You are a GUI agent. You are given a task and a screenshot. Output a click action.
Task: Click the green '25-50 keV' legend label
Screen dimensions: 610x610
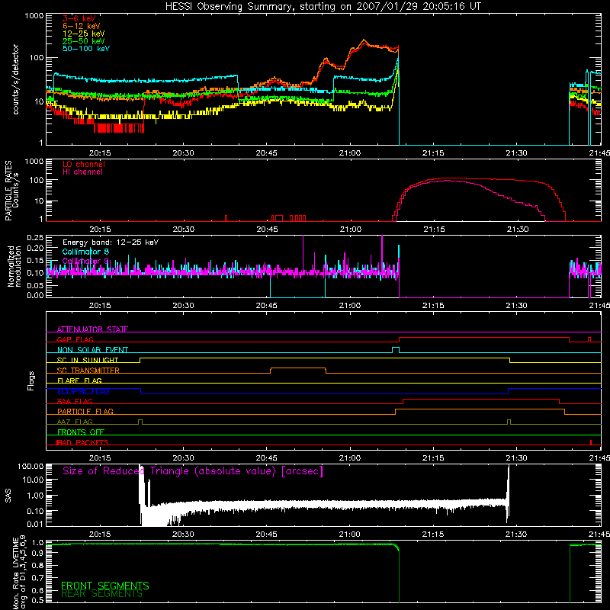point(84,41)
